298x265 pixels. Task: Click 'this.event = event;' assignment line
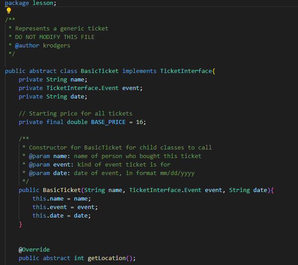coord(65,207)
